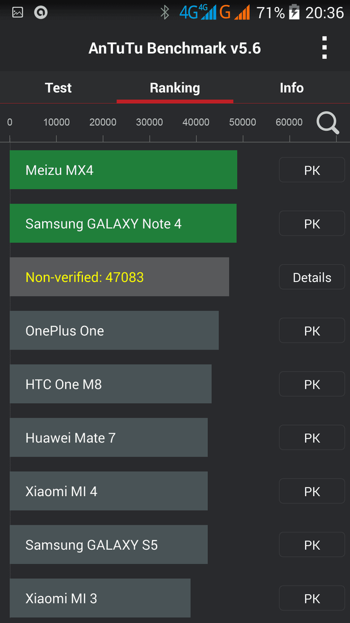Compare with OnePlus One via PK
The height and width of the screenshot is (623, 350).
(x=312, y=331)
